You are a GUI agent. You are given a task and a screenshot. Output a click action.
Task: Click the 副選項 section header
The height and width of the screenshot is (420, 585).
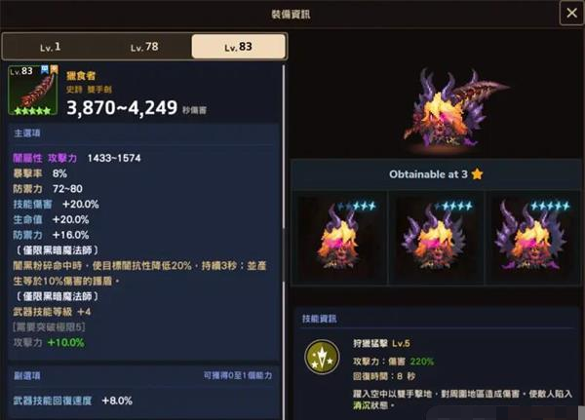click(27, 375)
